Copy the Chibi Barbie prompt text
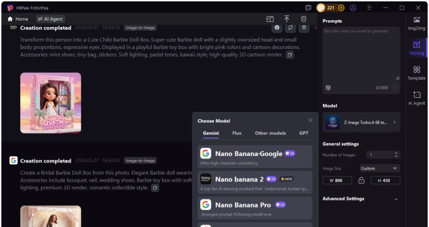 [290, 55]
